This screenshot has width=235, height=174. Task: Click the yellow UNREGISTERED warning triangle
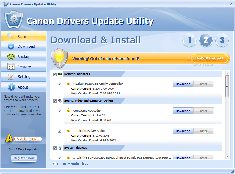coord(9,138)
